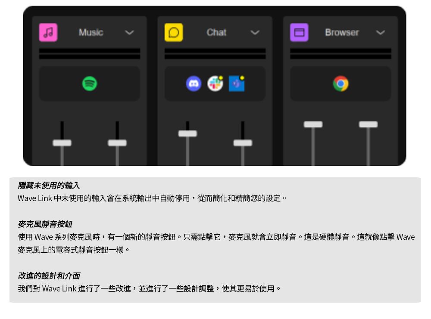This screenshot has height=319, width=431.
Task: Expand the Browser channel dropdown chevron
Action: [381, 33]
